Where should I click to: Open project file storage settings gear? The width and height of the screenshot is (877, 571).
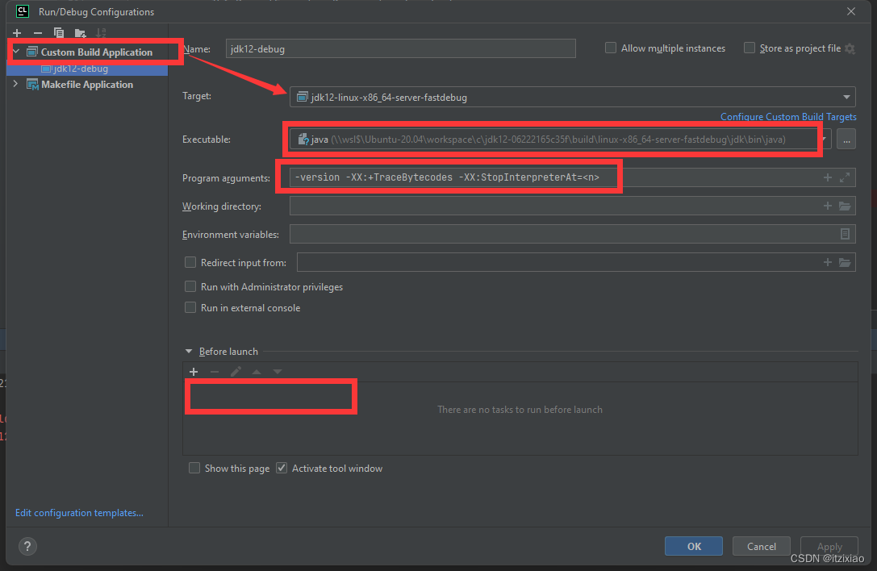coord(850,48)
